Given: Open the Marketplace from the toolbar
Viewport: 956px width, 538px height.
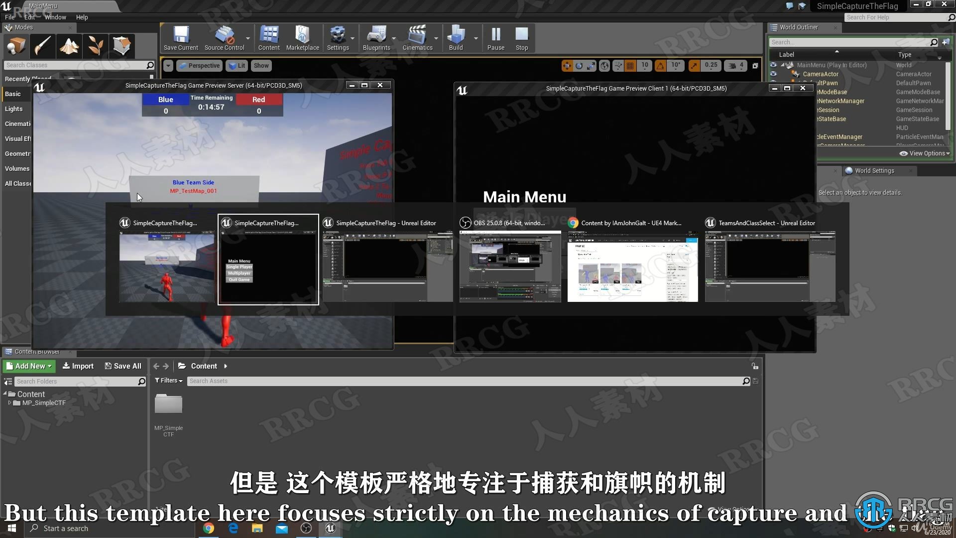Looking at the screenshot, I should click(302, 38).
